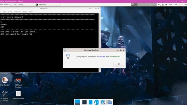Open Compile Servers desktop icon
The height and width of the screenshot is (105, 187).
5,96
